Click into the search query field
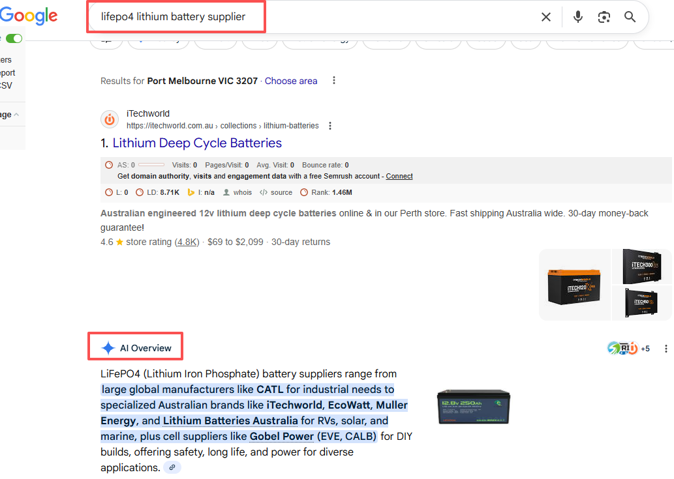The image size is (674, 479). pos(313,17)
